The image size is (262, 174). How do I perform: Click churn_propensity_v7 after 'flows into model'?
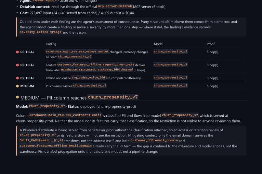tap(180, 115)
